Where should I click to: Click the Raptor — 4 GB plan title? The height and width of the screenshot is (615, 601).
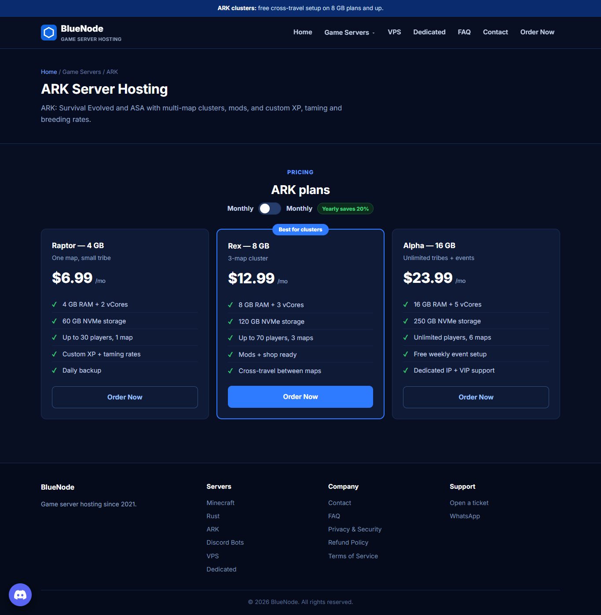[x=78, y=245]
